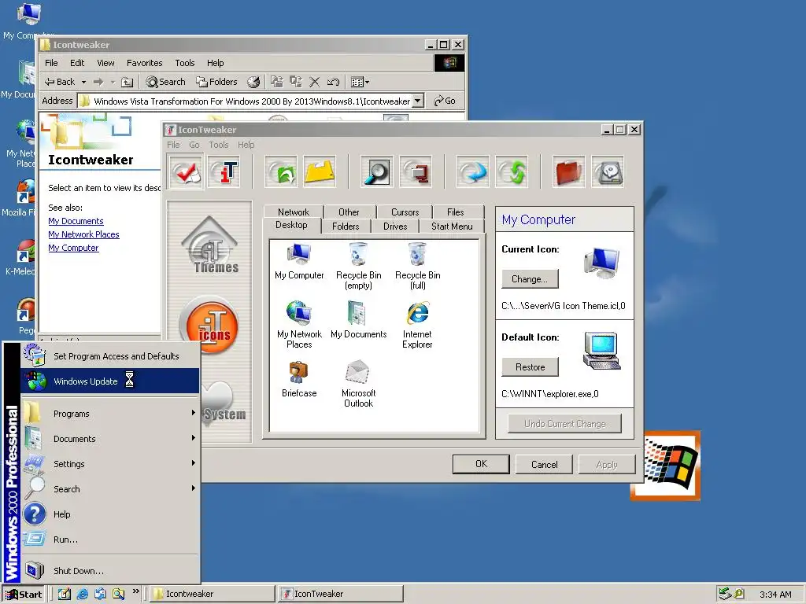The height and width of the screenshot is (604, 806).
Task: Expand the quick launch overflow chevron
Action: coord(135,591)
